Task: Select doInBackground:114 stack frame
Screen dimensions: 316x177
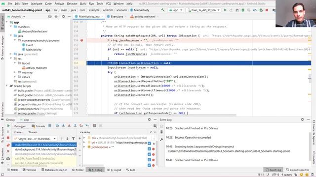Action: (x=44, y=149)
